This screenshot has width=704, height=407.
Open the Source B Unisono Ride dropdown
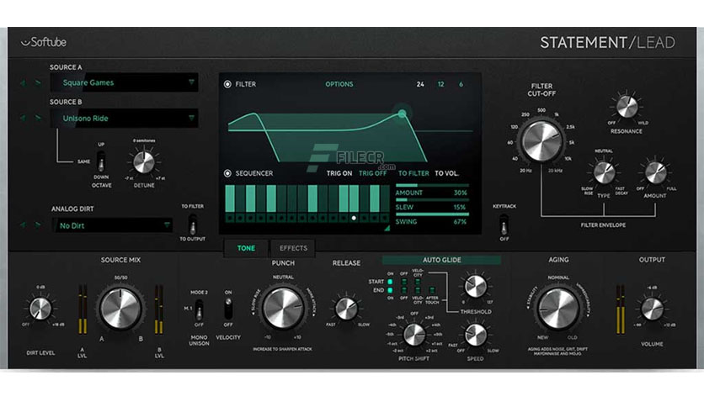point(124,119)
